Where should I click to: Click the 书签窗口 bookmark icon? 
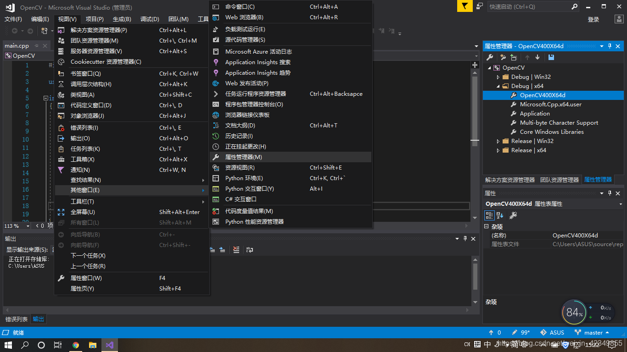point(61,73)
